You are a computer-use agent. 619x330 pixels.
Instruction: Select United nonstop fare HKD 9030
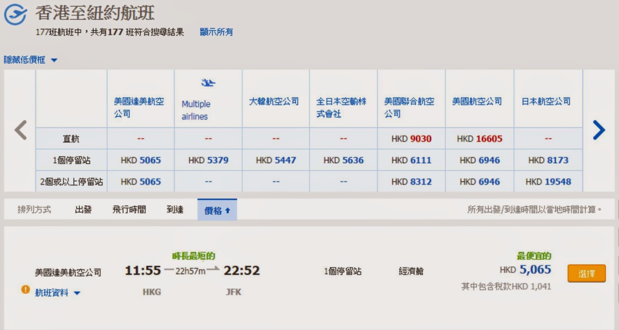tap(411, 139)
